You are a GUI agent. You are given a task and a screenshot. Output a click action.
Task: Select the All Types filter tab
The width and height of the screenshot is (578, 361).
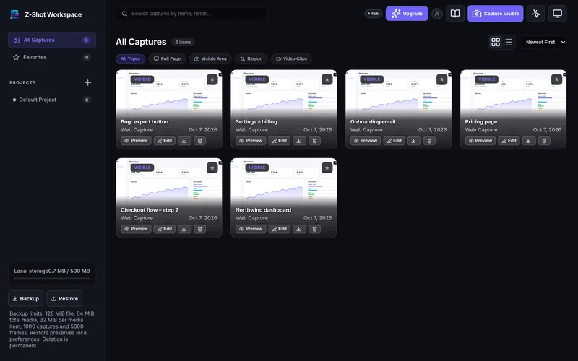click(x=131, y=58)
